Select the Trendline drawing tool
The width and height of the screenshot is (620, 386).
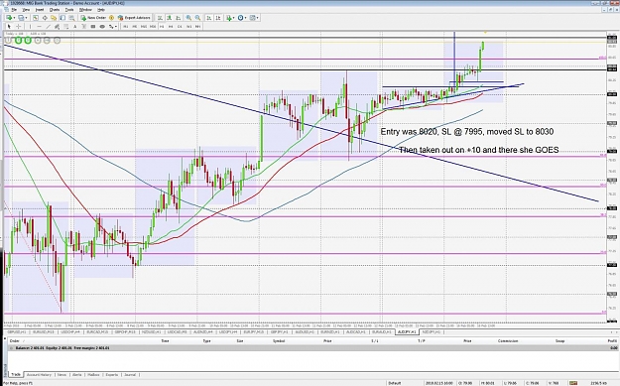point(48,27)
